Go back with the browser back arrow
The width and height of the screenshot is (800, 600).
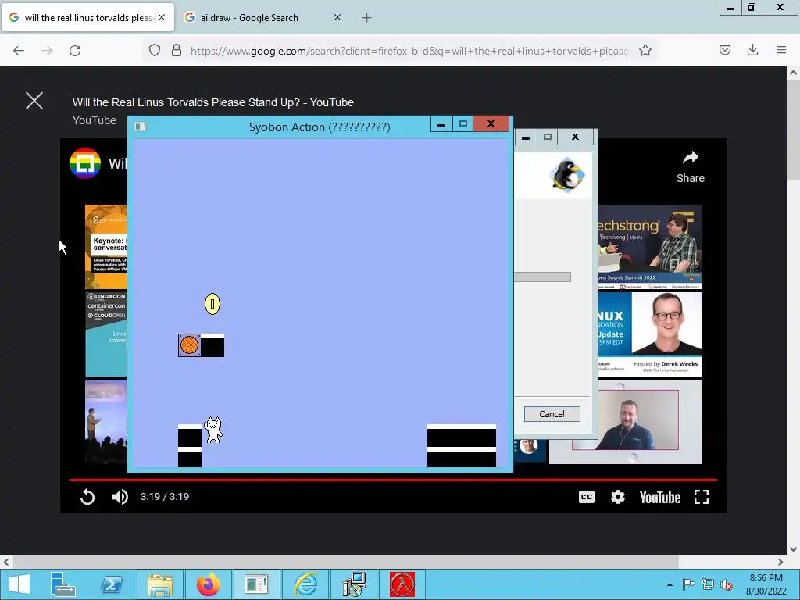coord(19,51)
